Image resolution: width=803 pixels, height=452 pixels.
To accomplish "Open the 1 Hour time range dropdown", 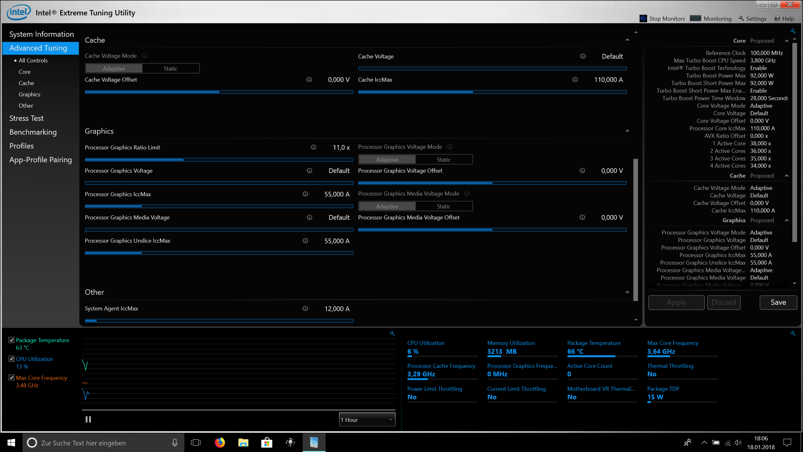I will pos(367,420).
